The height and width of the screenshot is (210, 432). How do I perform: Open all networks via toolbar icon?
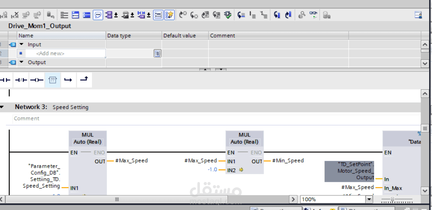click(75, 15)
